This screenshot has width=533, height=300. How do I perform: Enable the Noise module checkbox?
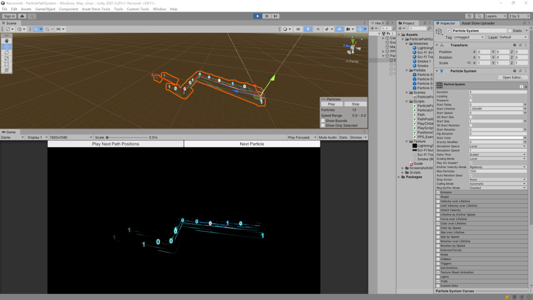(438, 255)
